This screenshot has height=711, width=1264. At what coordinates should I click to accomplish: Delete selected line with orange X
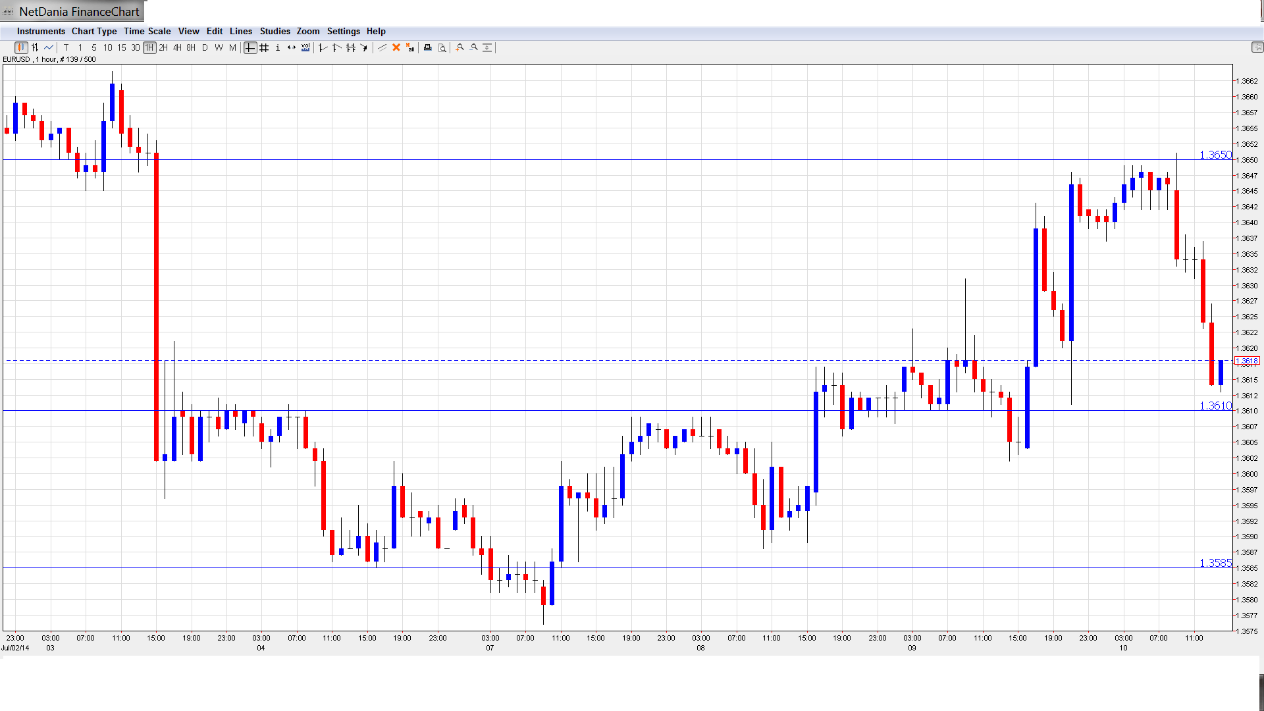[x=396, y=47]
